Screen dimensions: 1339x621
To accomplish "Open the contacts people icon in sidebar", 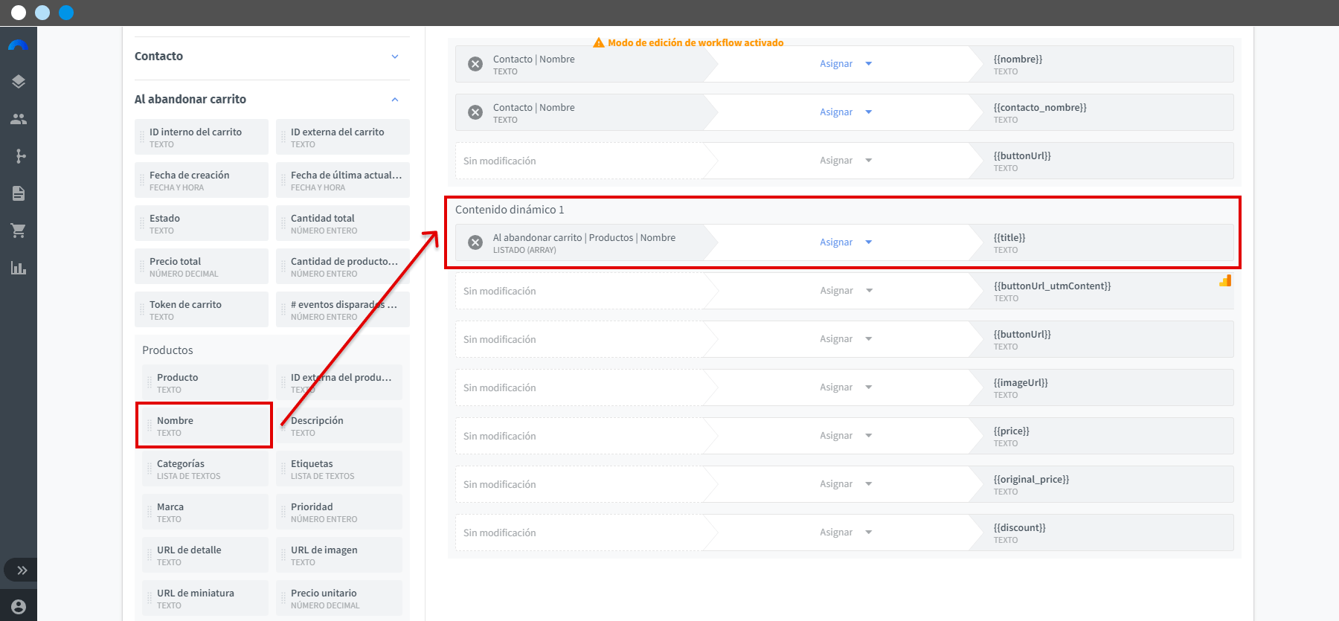I will click(19, 119).
